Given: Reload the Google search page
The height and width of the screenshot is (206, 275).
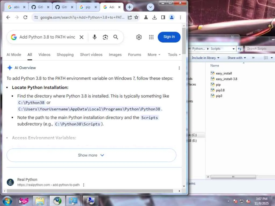Looking at the screenshot, I should pos(26,17).
